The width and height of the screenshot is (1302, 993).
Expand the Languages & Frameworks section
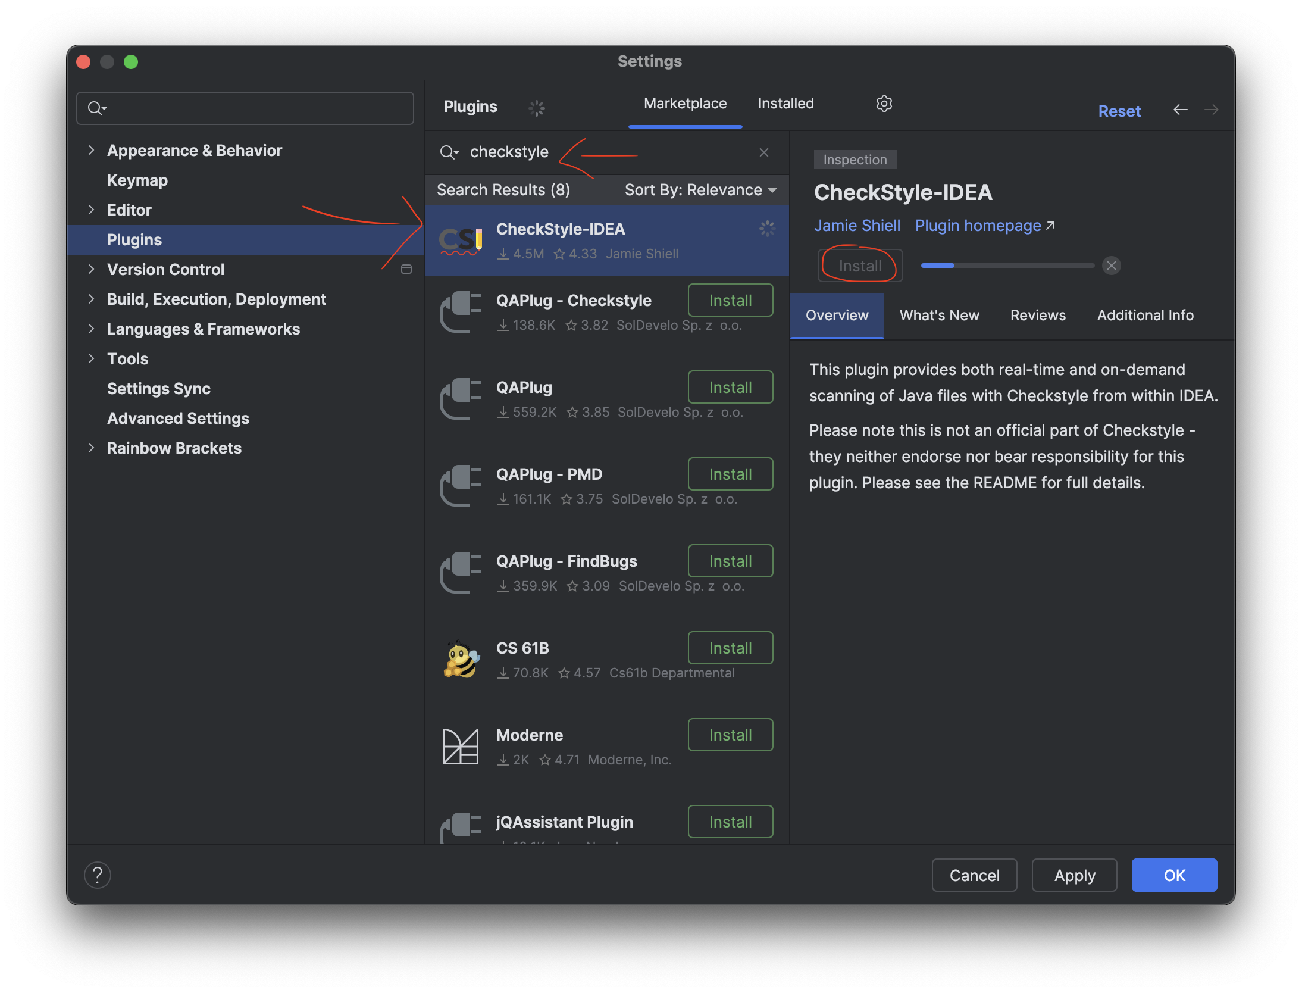pyautogui.click(x=93, y=327)
